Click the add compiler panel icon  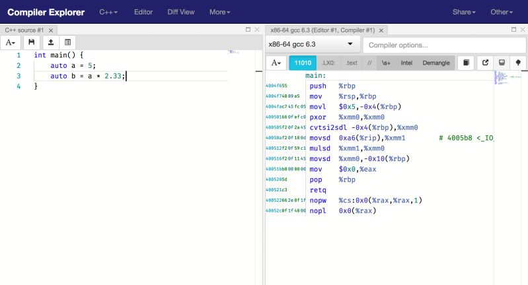click(67, 42)
